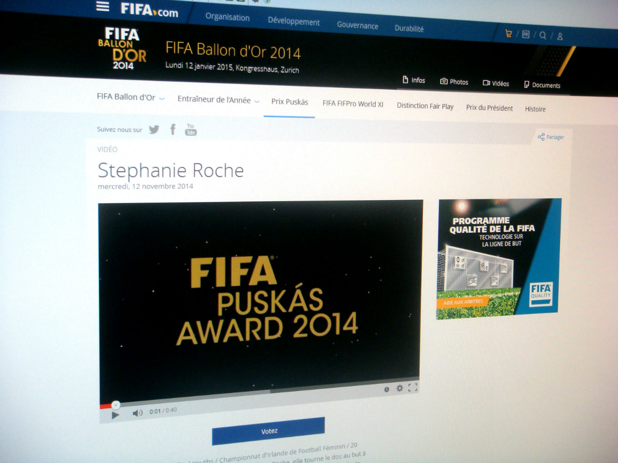The image size is (618, 463).
Task: Click the FIFA Quality badge in the ad
Action: pos(541,294)
